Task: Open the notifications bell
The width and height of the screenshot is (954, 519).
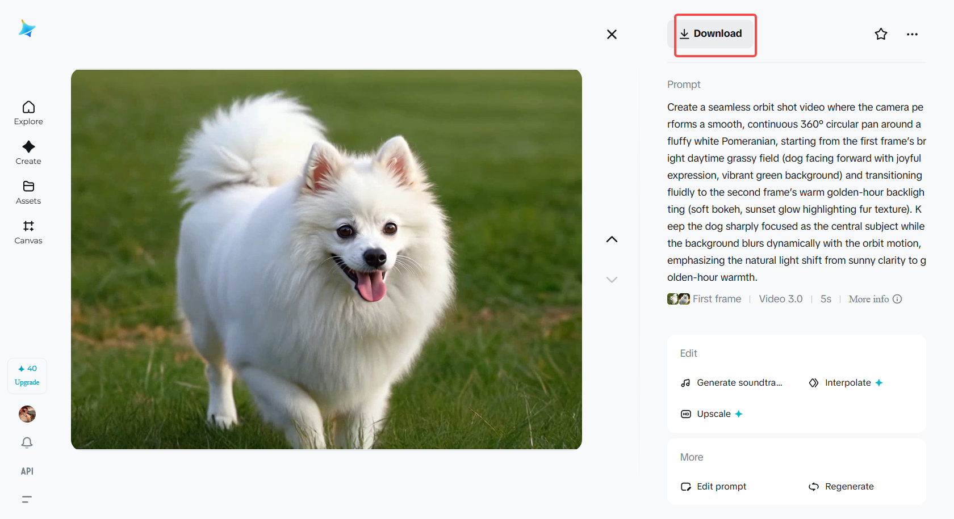Action: [27, 442]
